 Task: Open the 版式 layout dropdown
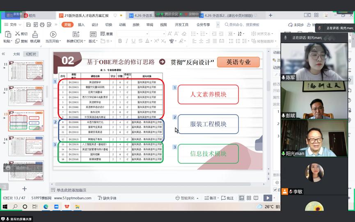click(93, 41)
